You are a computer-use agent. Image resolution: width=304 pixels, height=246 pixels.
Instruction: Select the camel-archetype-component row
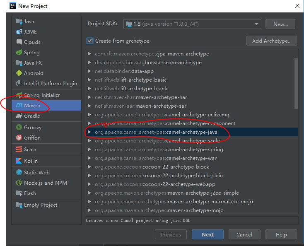(192, 123)
